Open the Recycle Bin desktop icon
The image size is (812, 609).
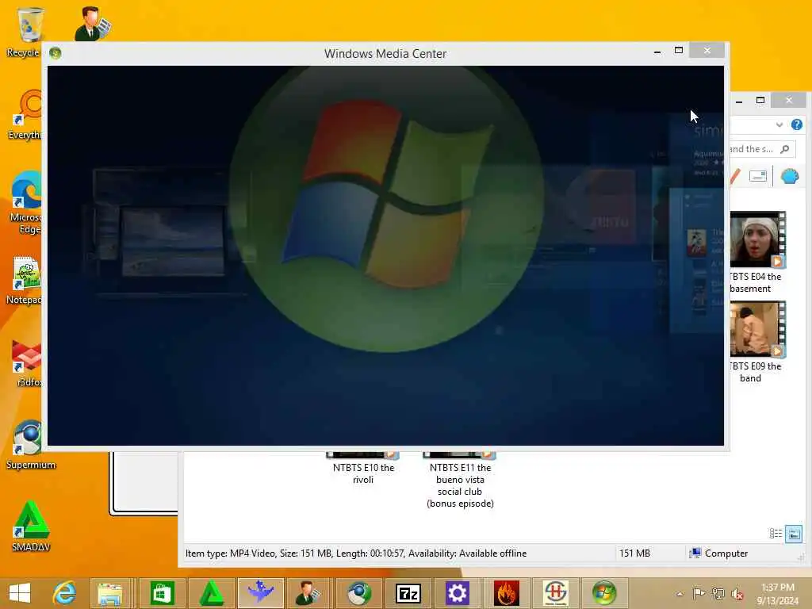pos(29,25)
